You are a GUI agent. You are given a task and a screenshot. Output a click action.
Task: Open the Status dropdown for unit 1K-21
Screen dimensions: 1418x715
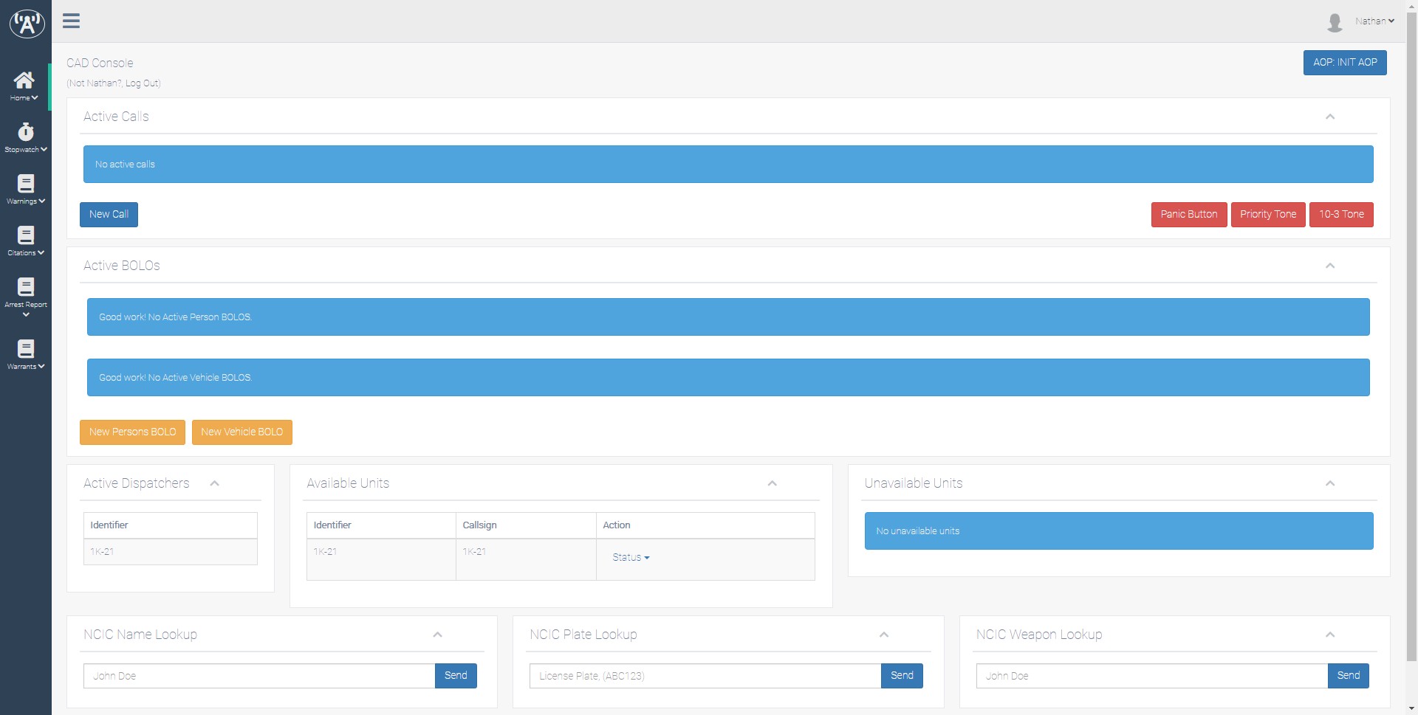(x=630, y=558)
